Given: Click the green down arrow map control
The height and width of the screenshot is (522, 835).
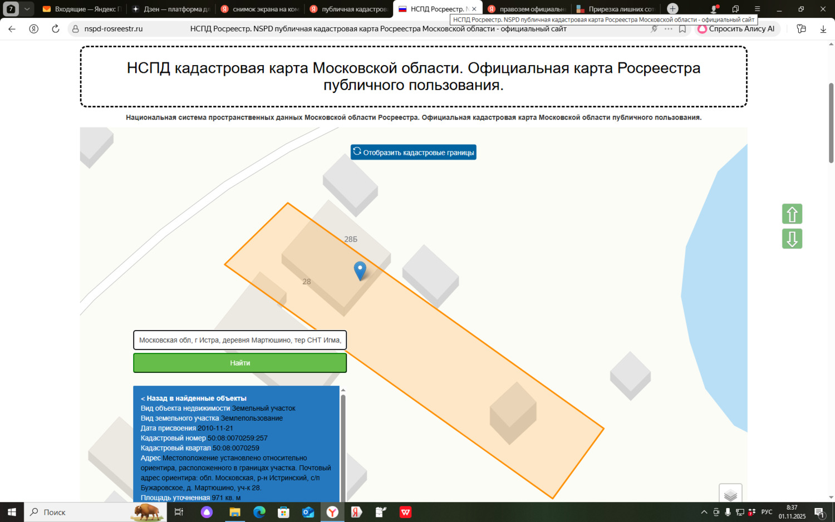Looking at the screenshot, I should point(792,238).
